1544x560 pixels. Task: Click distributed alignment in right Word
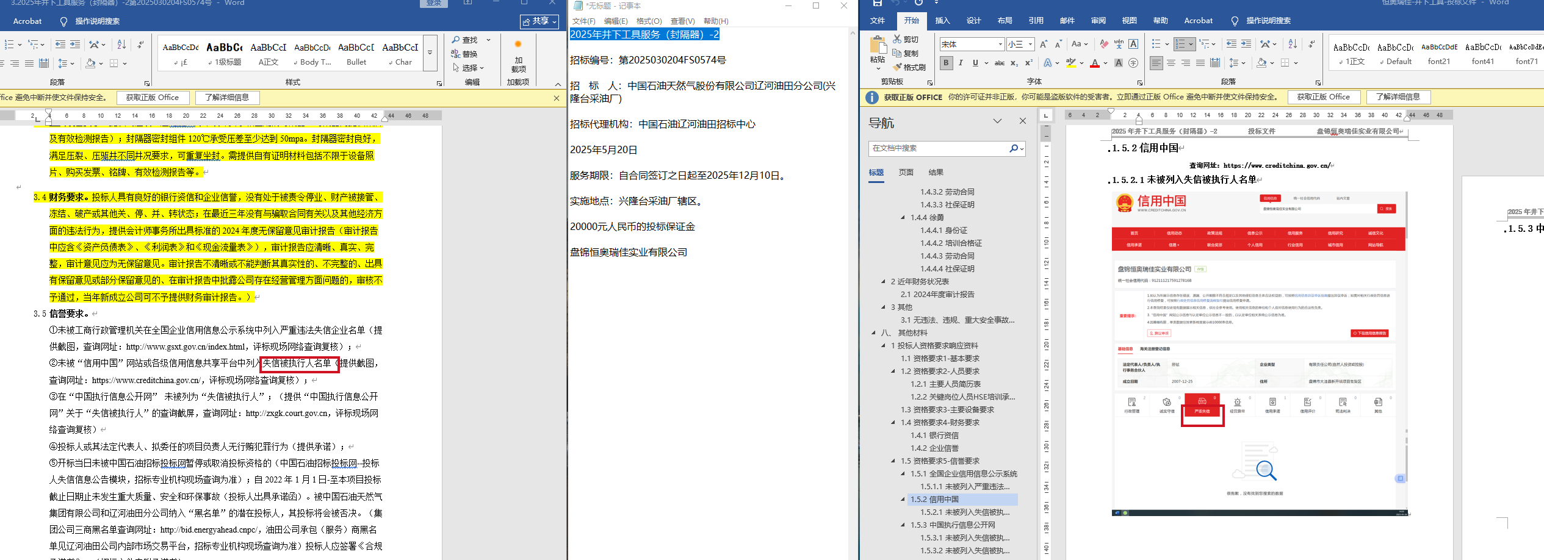click(1215, 63)
